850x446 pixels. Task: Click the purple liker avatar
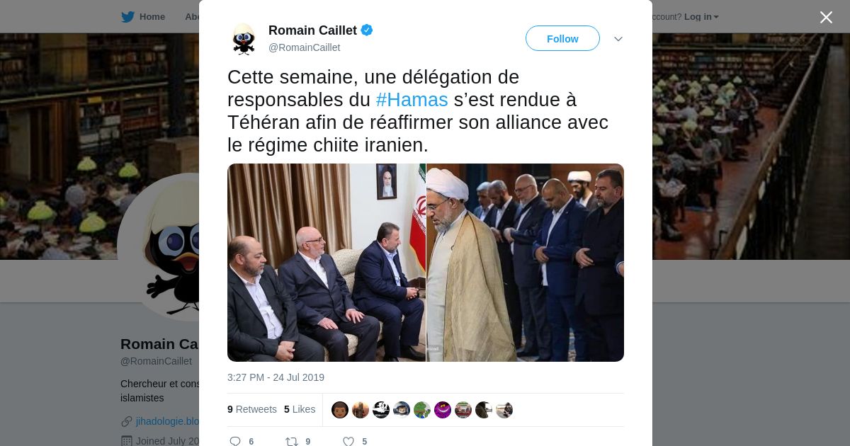point(443,410)
